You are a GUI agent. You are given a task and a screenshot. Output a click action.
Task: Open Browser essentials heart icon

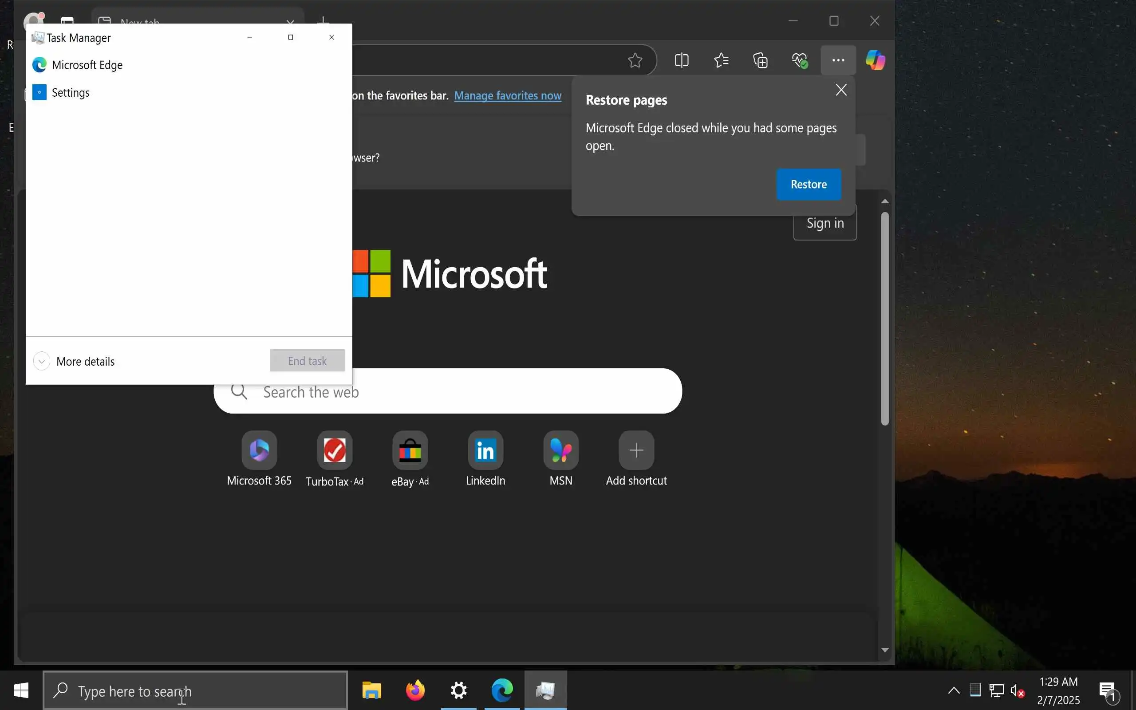(799, 60)
